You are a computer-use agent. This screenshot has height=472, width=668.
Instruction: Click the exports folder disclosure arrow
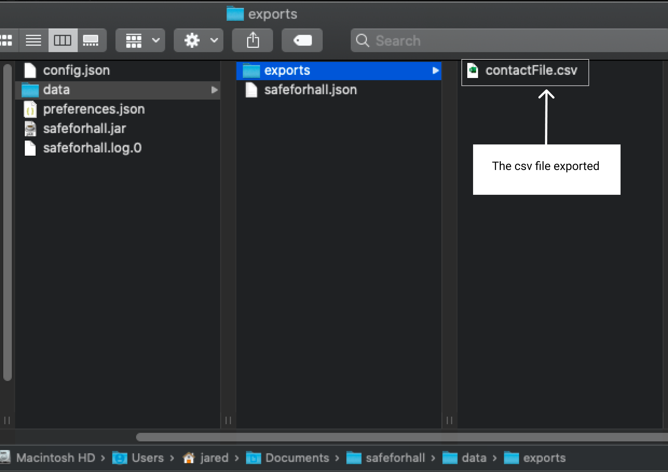pyautogui.click(x=435, y=70)
